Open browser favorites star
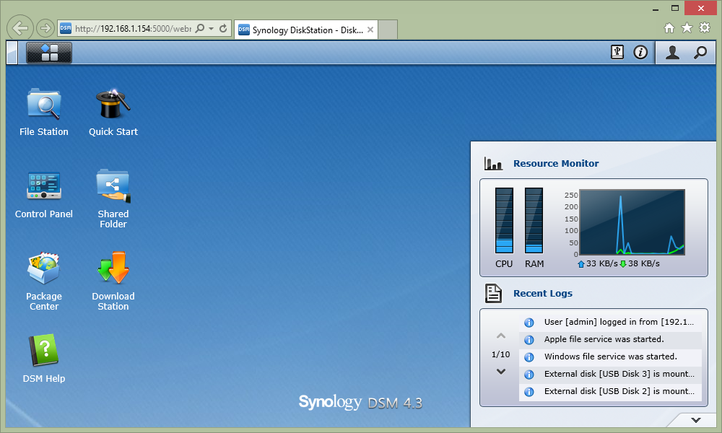 click(687, 28)
